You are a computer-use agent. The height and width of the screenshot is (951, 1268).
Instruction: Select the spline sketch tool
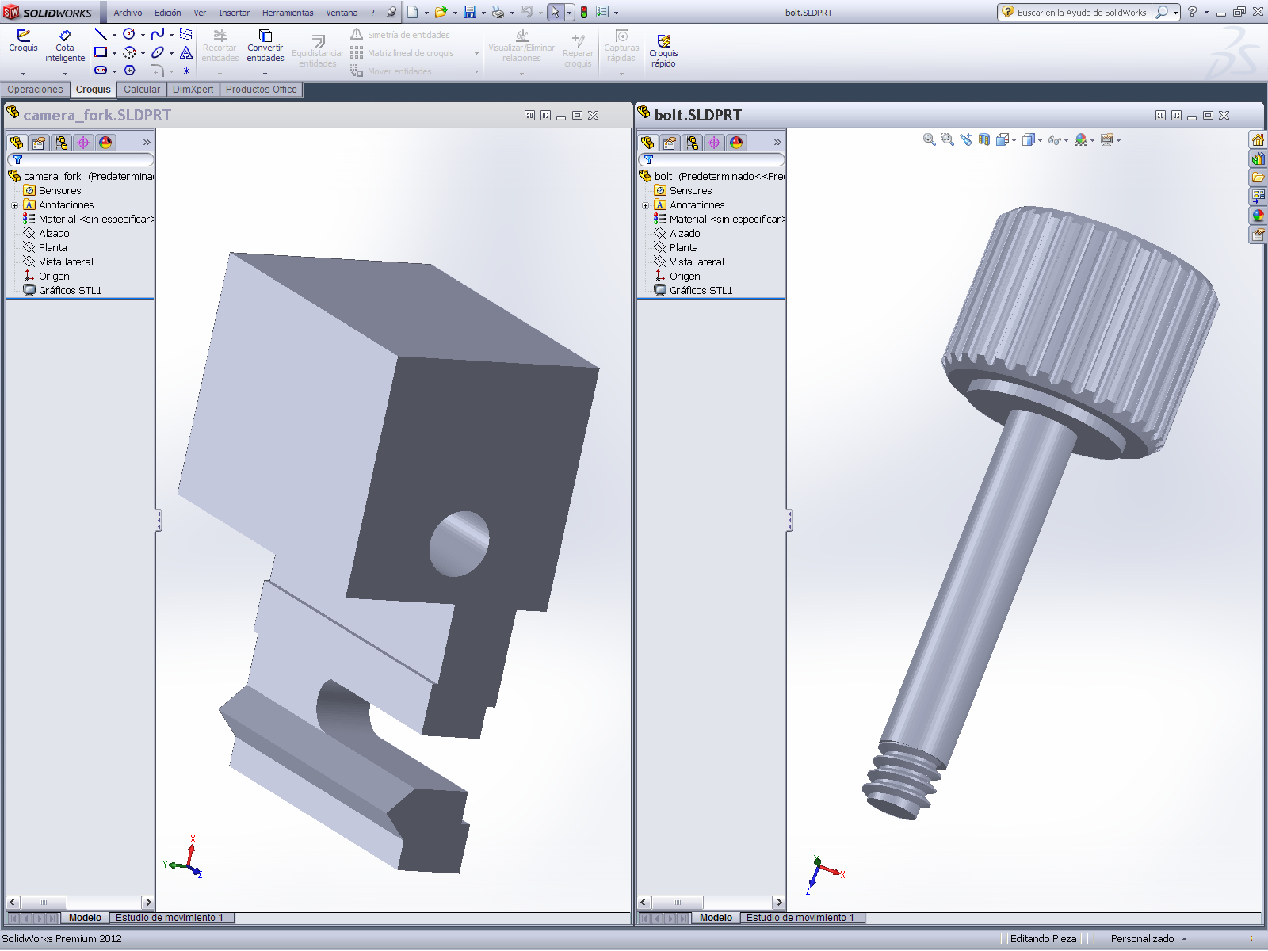point(158,34)
